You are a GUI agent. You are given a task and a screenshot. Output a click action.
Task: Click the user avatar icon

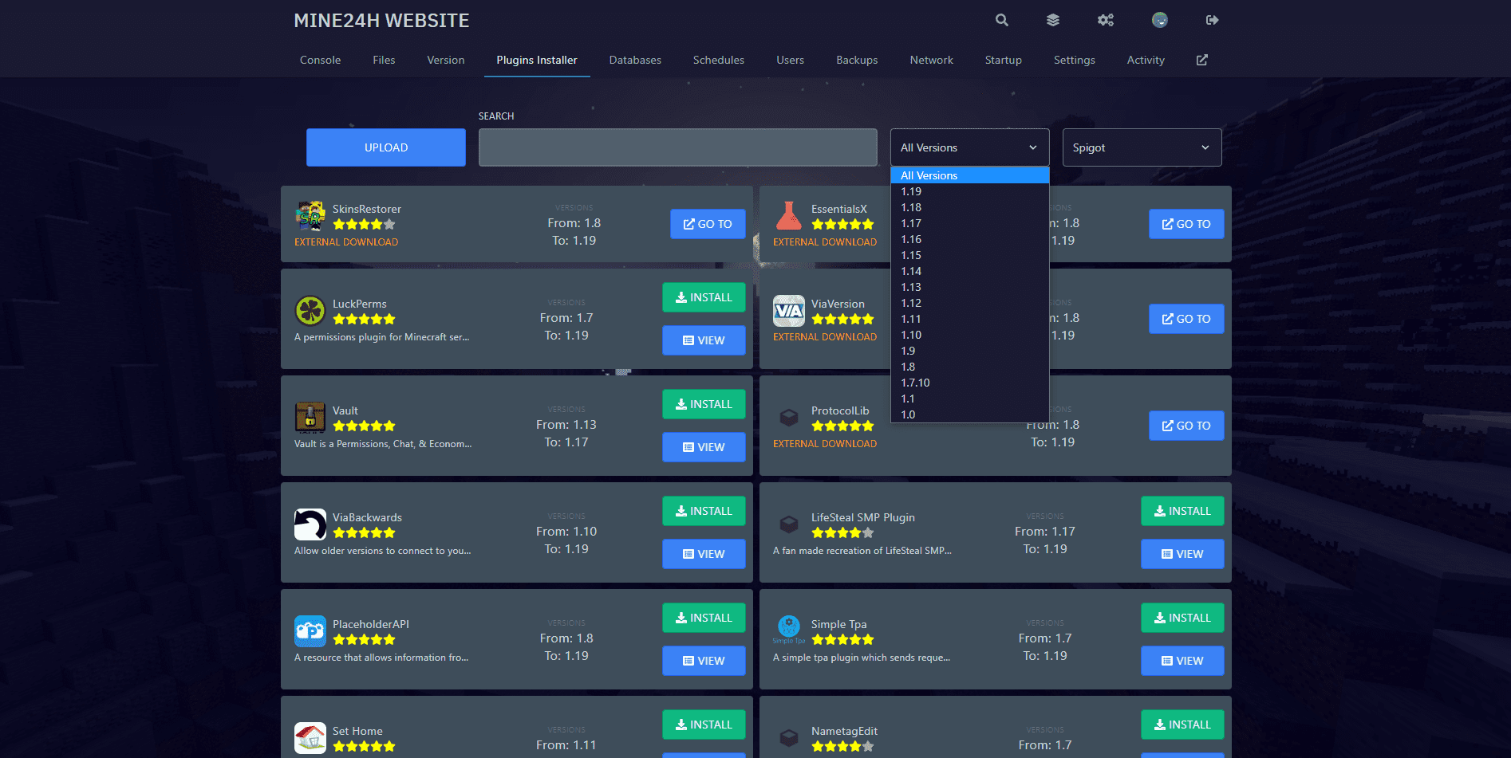(1159, 21)
